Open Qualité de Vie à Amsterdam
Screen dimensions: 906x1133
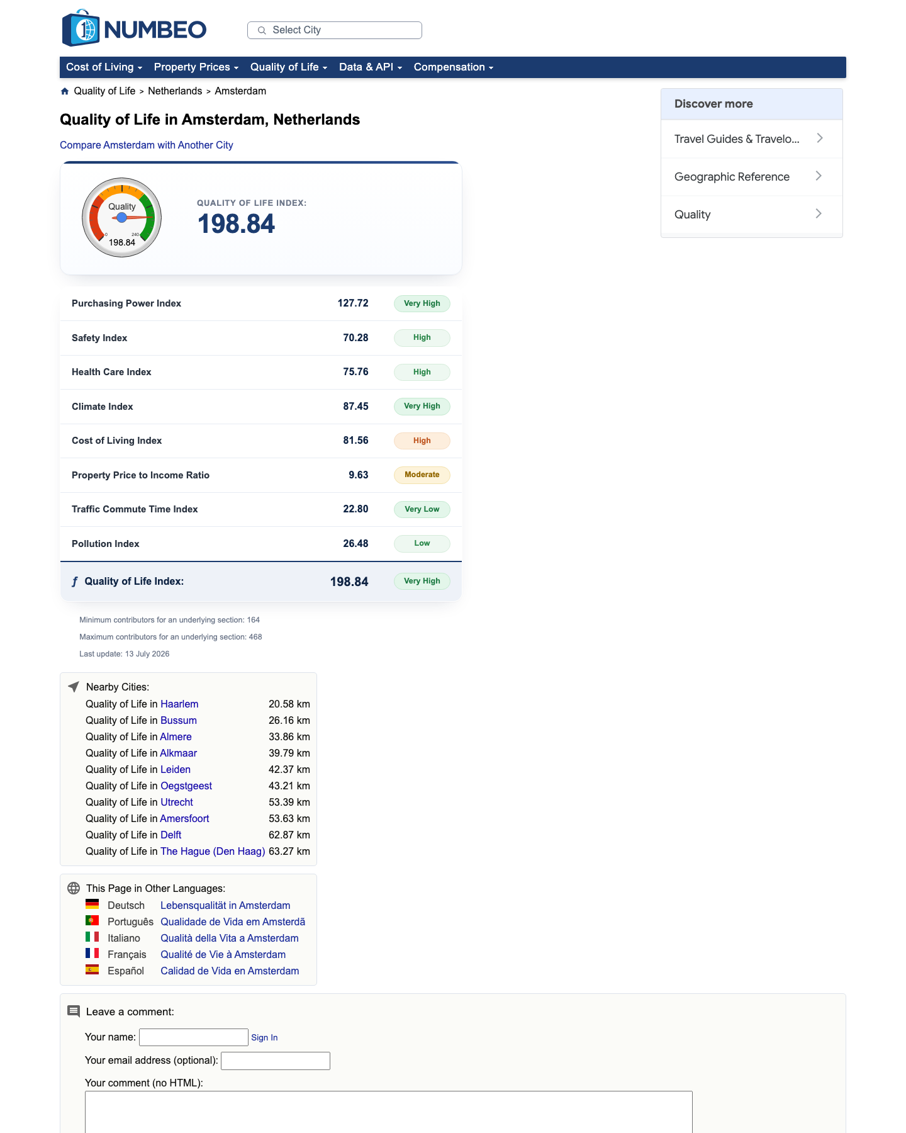click(x=223, y=954)
